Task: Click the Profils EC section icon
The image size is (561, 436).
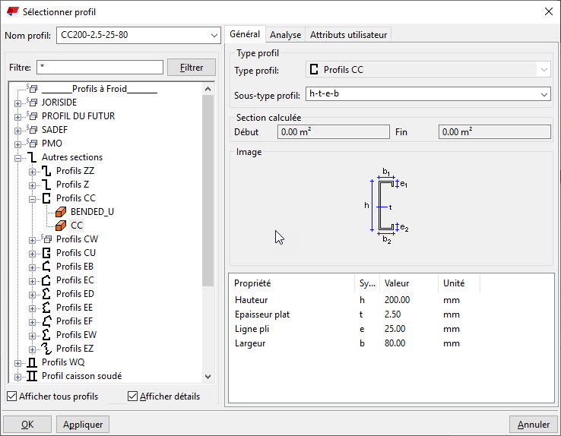Action: pyautogui.click(x=46, y=280)
